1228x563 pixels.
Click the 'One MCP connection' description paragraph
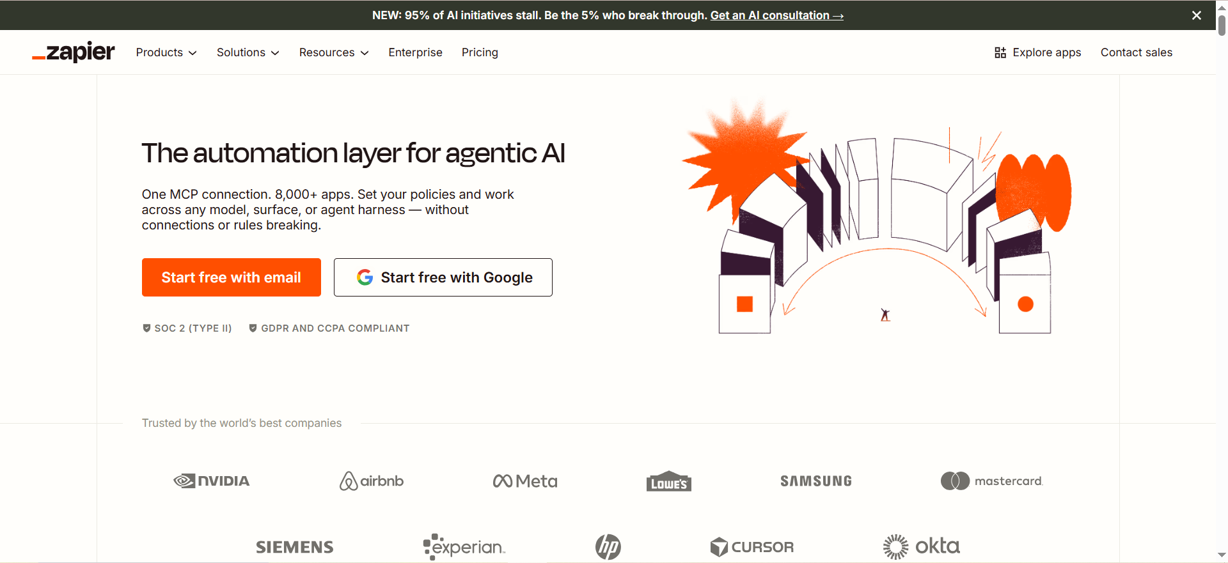[327, 210]
